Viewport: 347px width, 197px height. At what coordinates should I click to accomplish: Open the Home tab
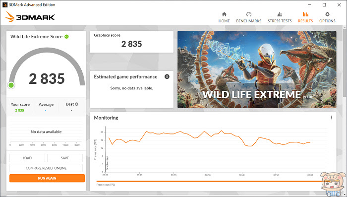point(224,17)
